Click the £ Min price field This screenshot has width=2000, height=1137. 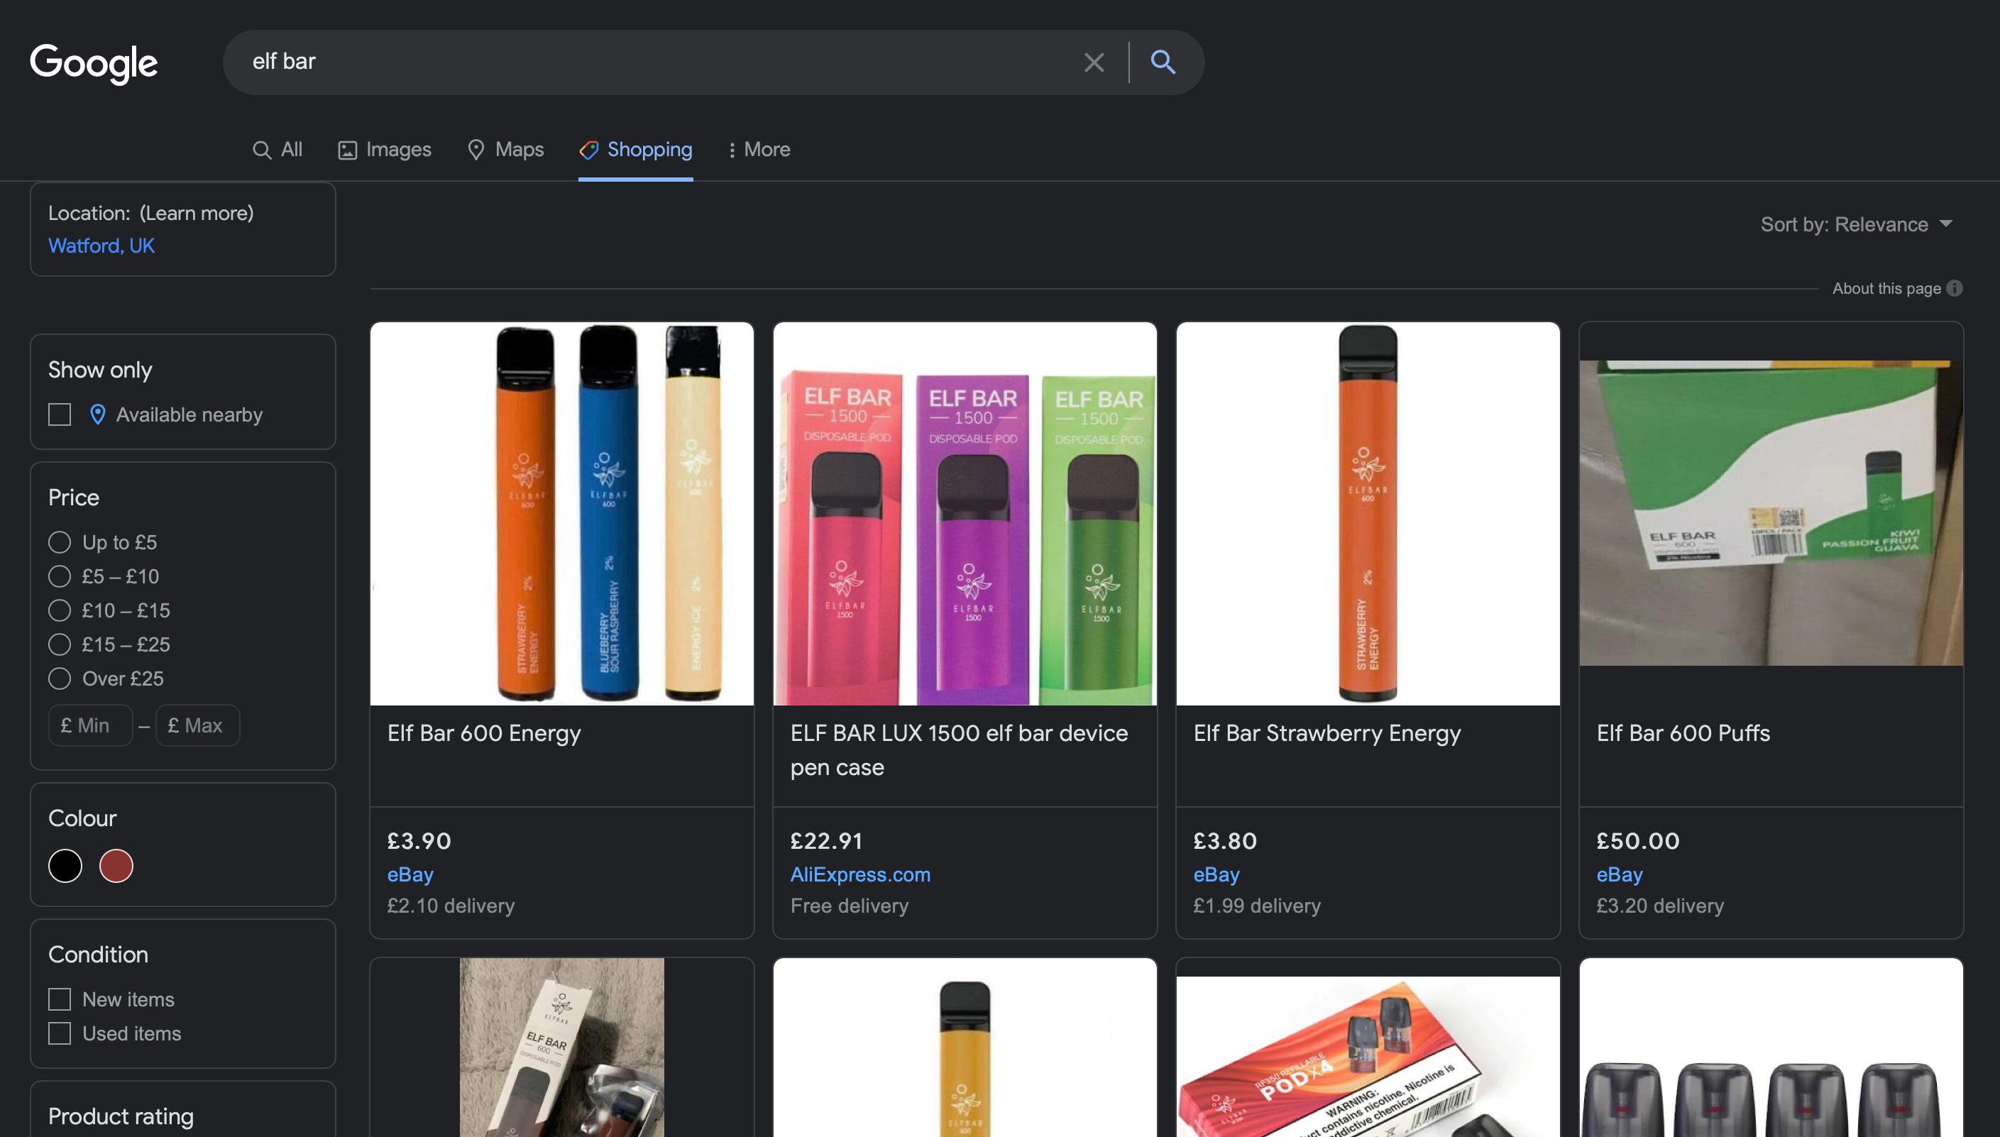(91, 725)
